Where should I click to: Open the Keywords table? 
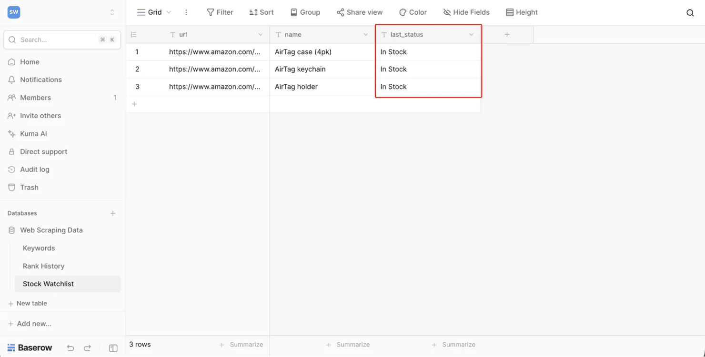(x=39, y=248)
